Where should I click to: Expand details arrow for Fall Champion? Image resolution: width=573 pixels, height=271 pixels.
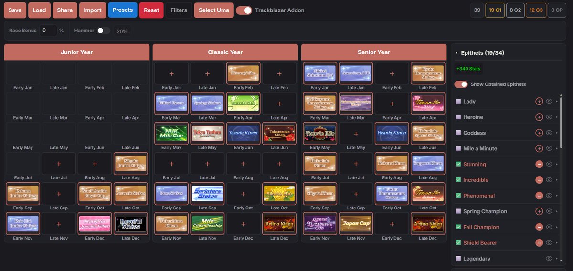coord(556,227)
